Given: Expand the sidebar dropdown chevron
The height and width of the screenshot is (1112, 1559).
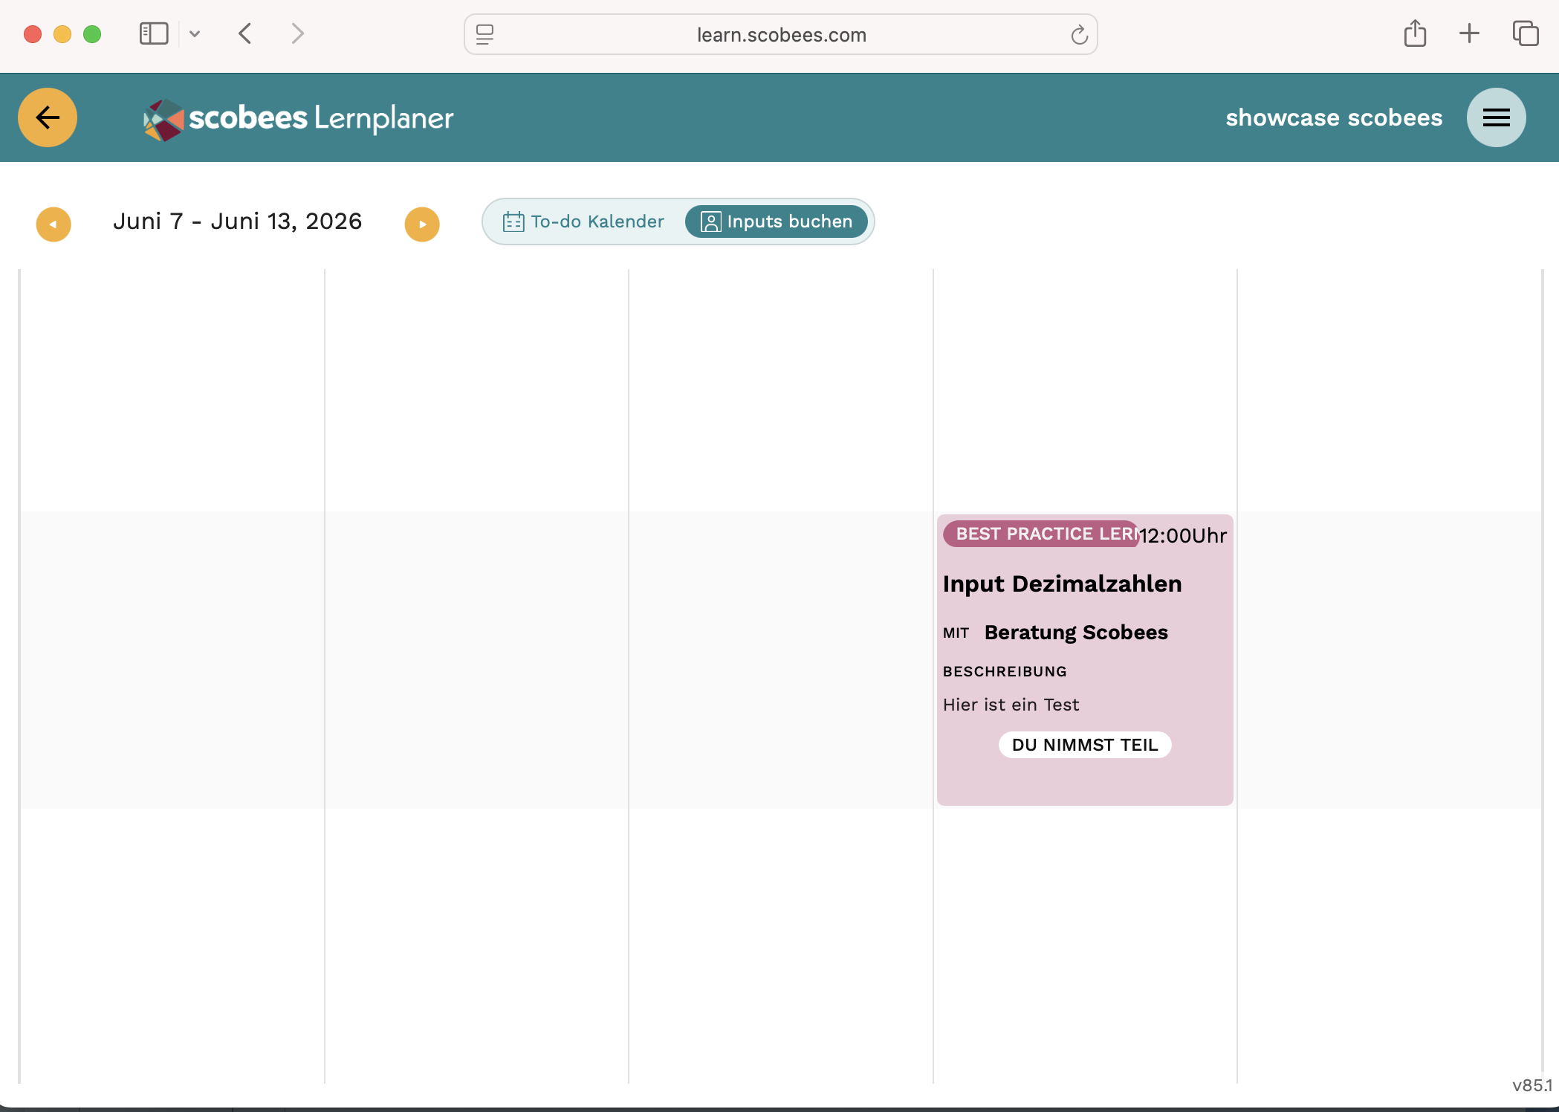Looking at the screenshot, I should [195, 33].
